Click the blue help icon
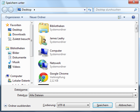The image size is (140, 112). 133,17
